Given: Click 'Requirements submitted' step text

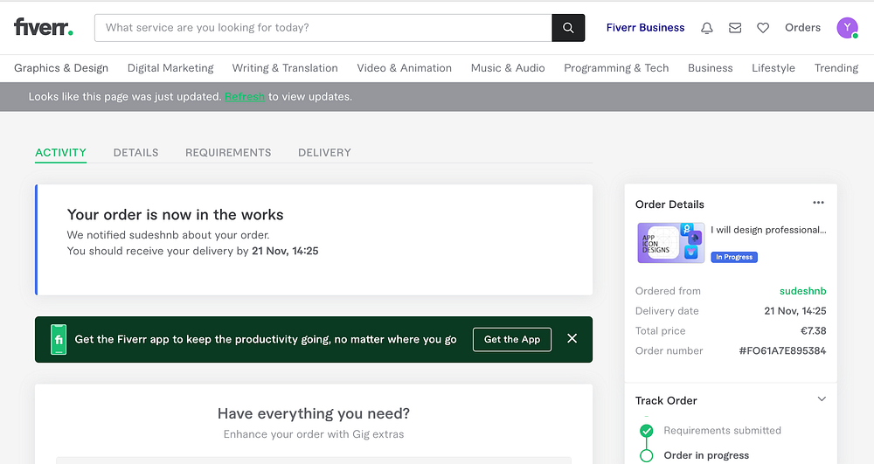Looking at the screenshot, I should (722, 430).
